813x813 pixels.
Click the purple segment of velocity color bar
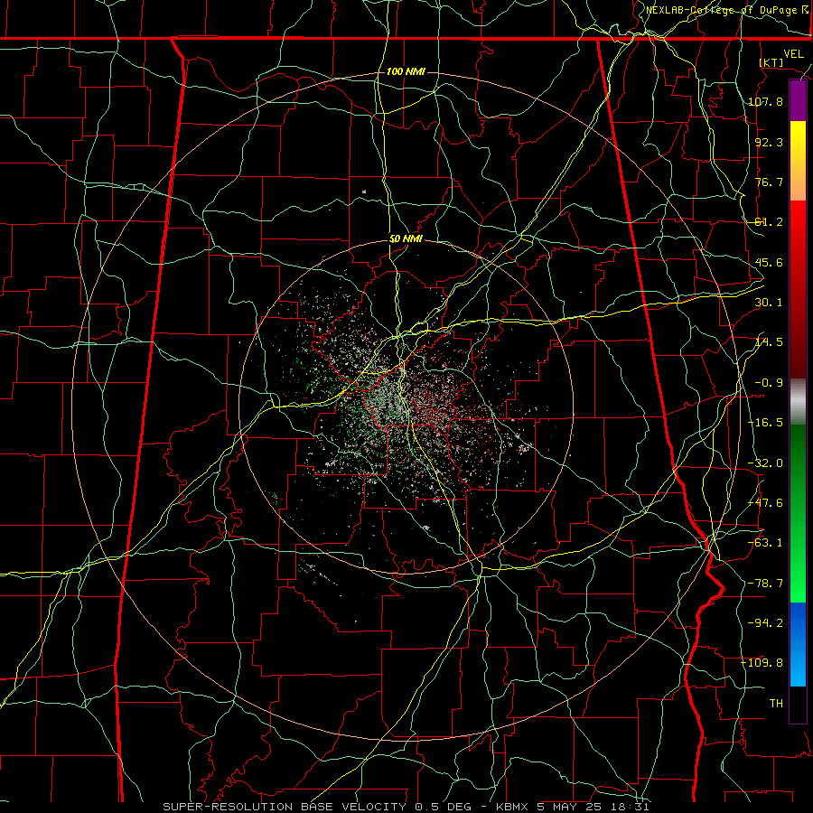(x=798, y=101)
